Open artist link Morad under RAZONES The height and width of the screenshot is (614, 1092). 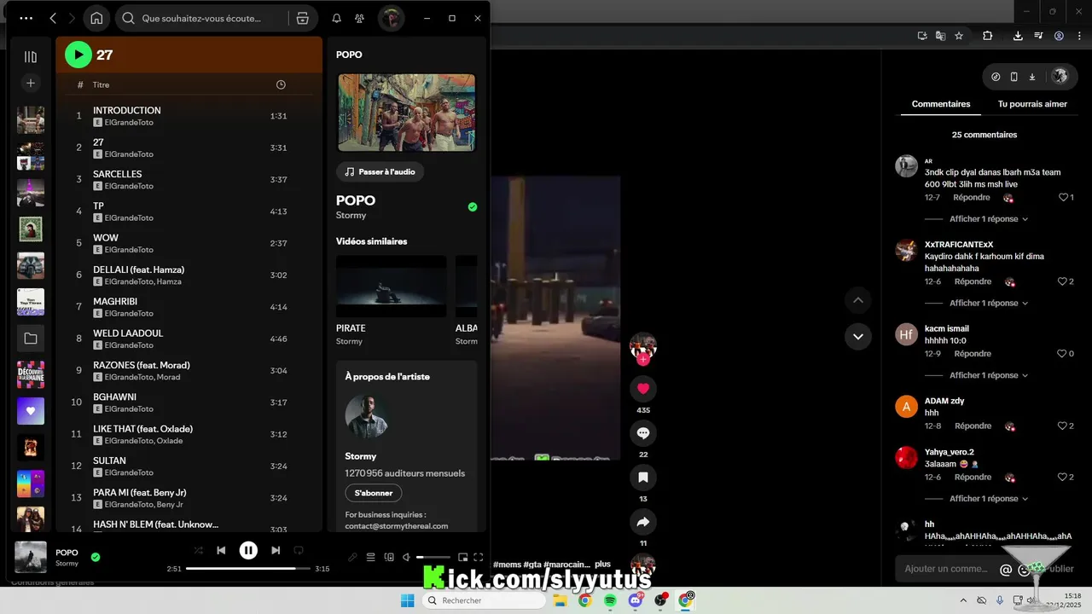click(x=169, y=377)
